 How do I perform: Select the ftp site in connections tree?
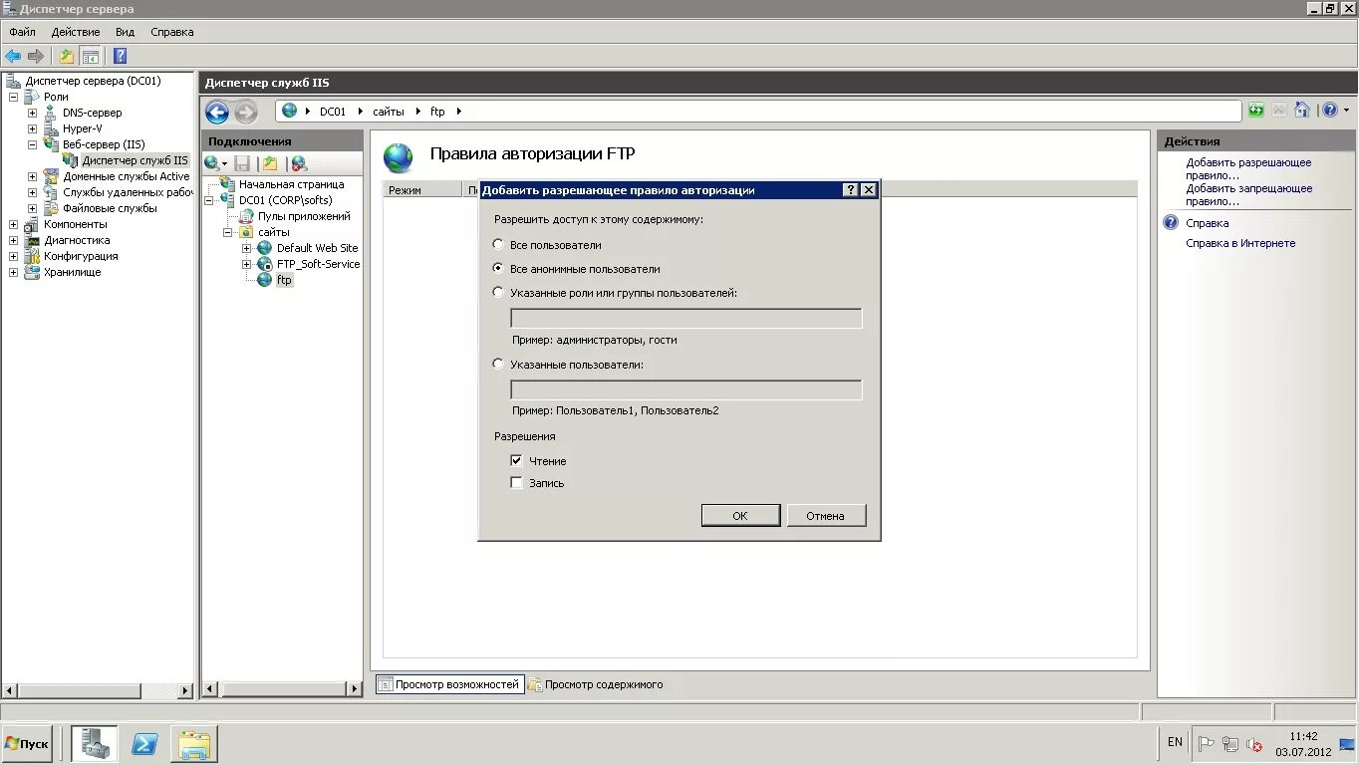pos(284,280)
